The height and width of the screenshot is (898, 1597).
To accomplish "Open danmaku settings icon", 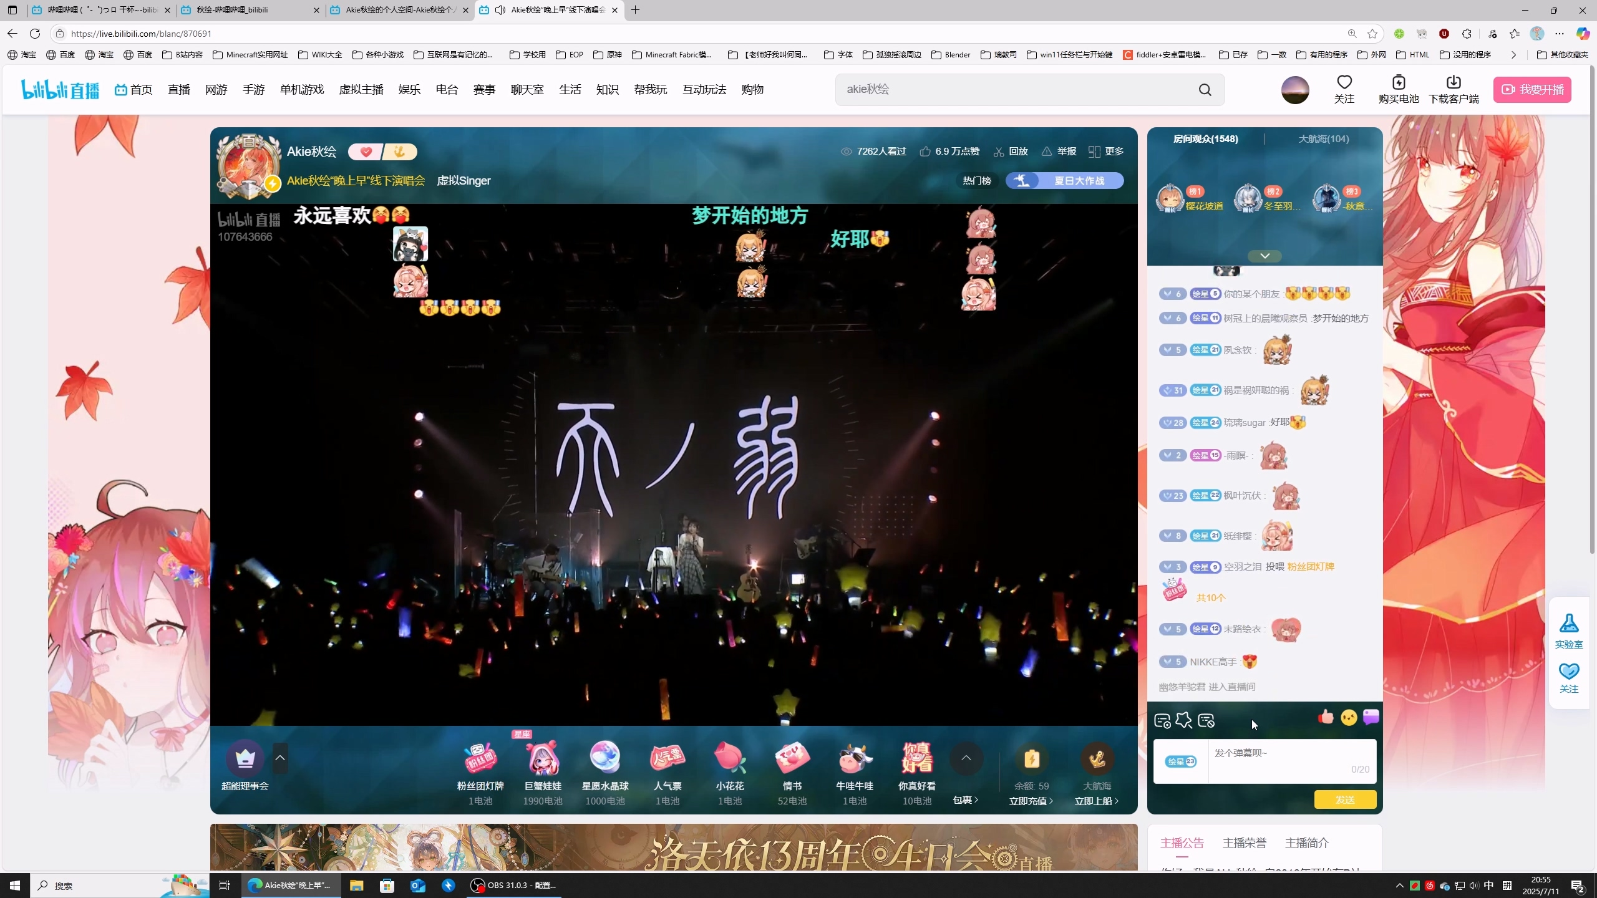I will pyautogui.click(x=1162, y=721).
